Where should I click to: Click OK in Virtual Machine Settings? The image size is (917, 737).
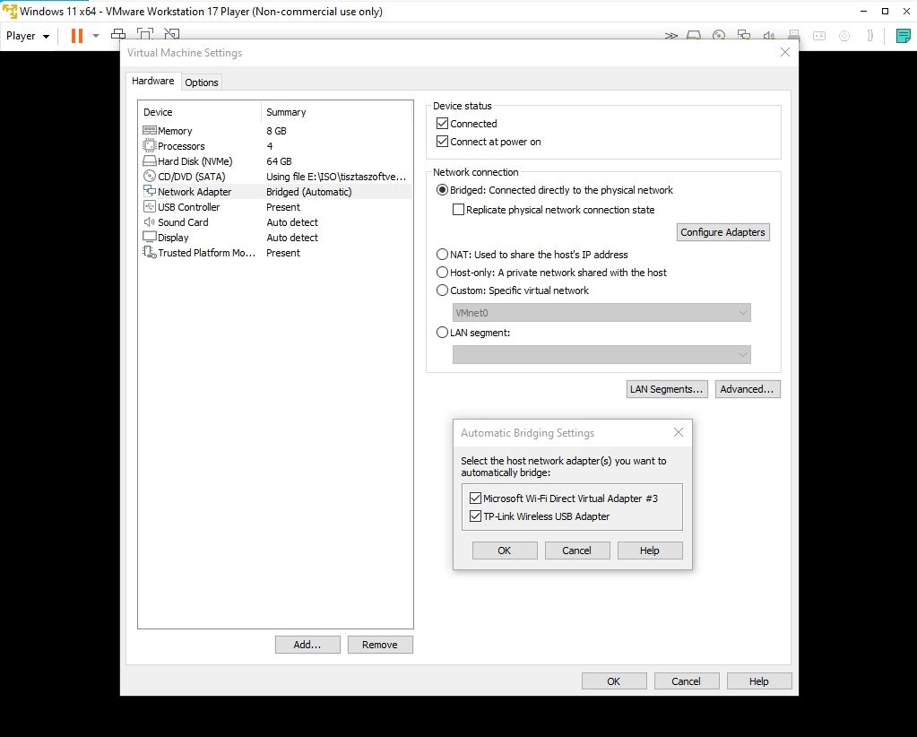(614, 681)
